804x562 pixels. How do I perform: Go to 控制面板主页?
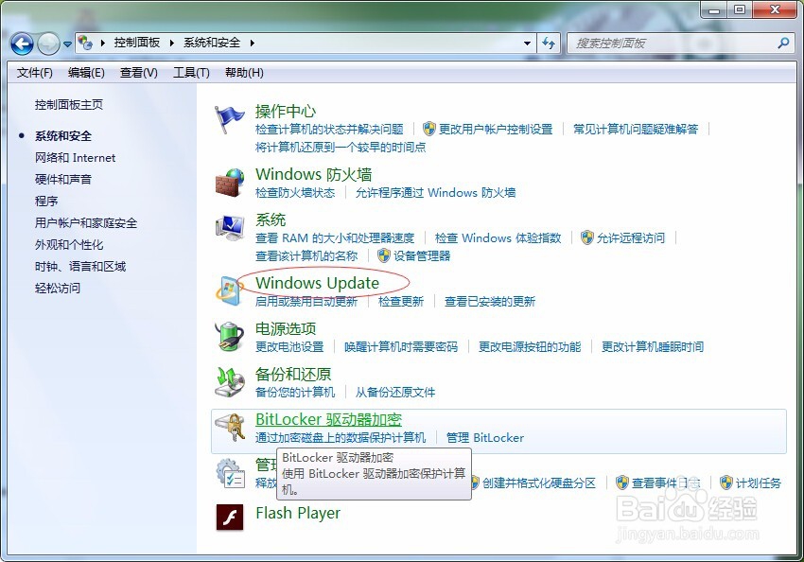coord(69,105)
